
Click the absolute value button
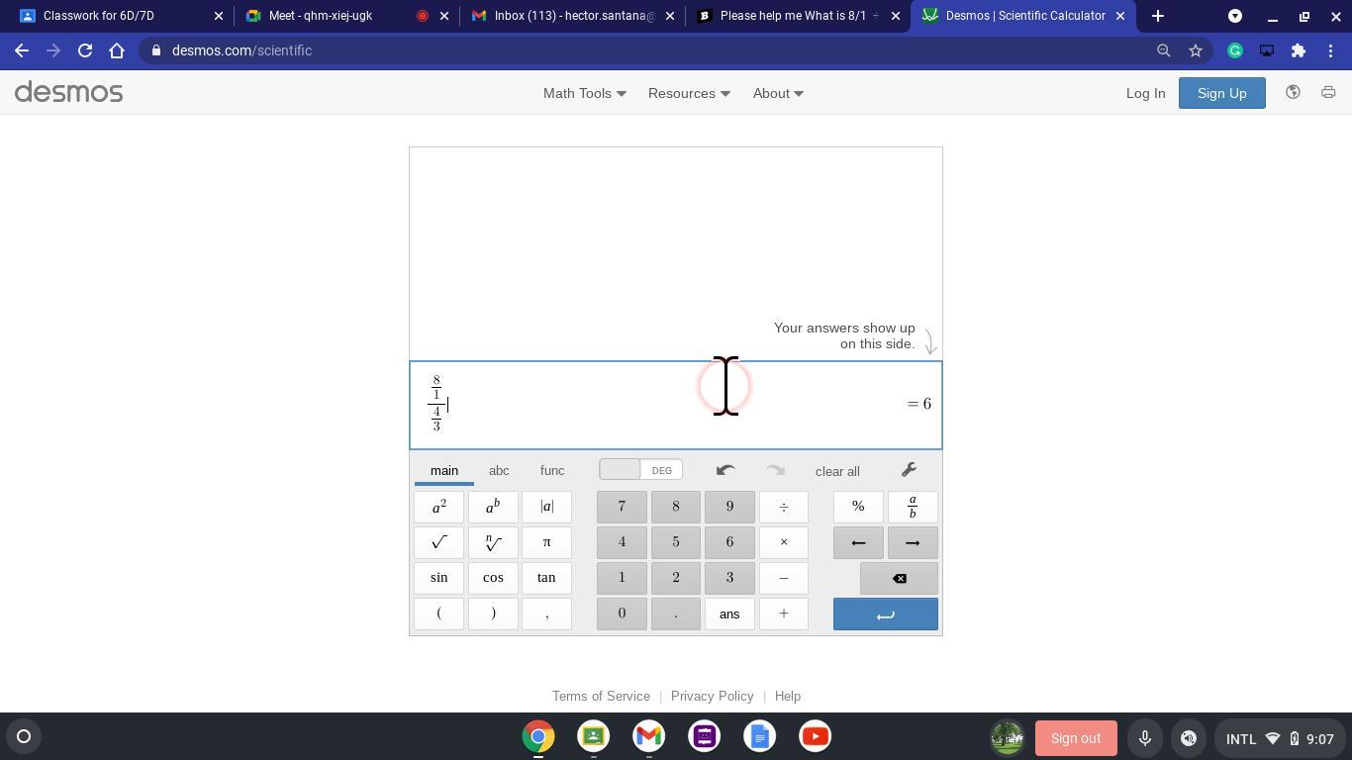tap(546, 507)
